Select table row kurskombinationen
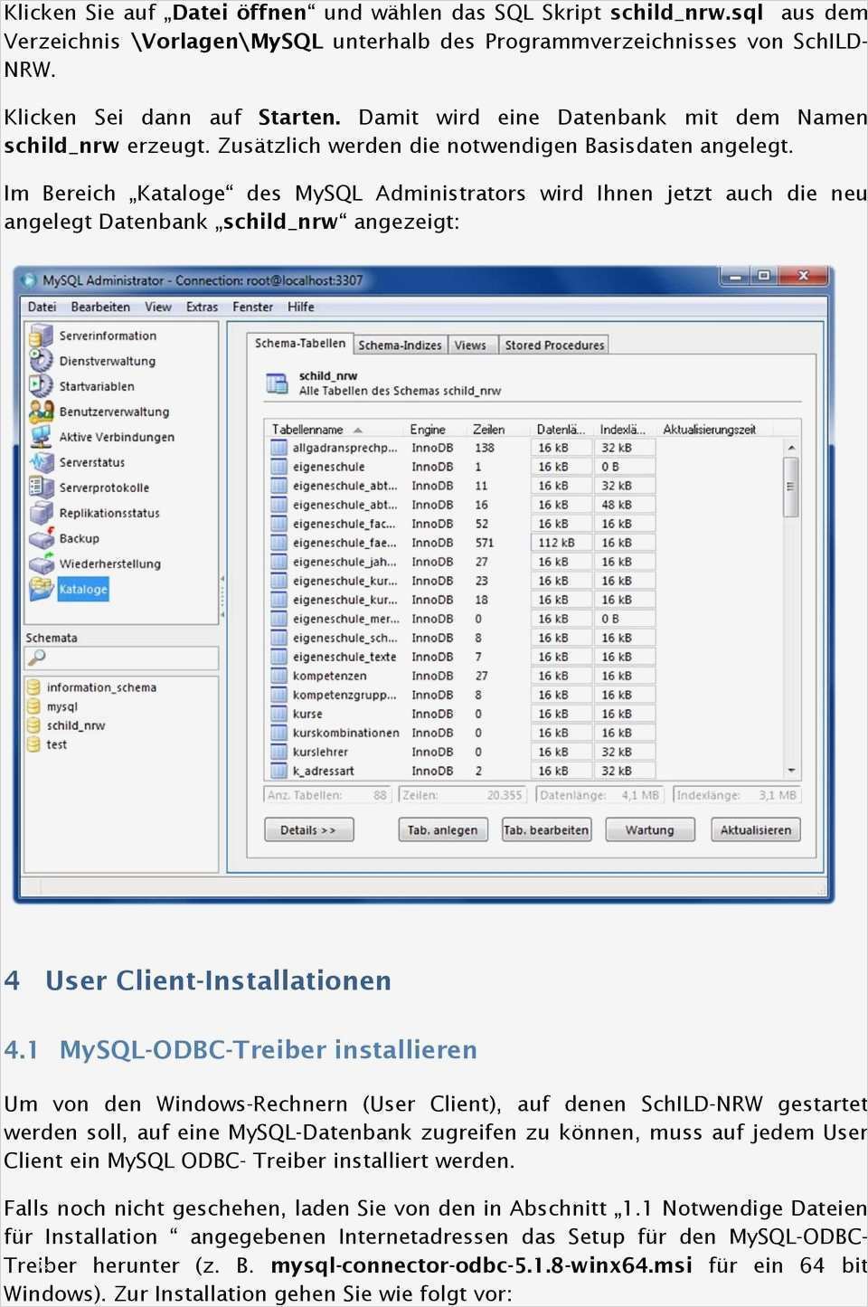 pos(524,733)
